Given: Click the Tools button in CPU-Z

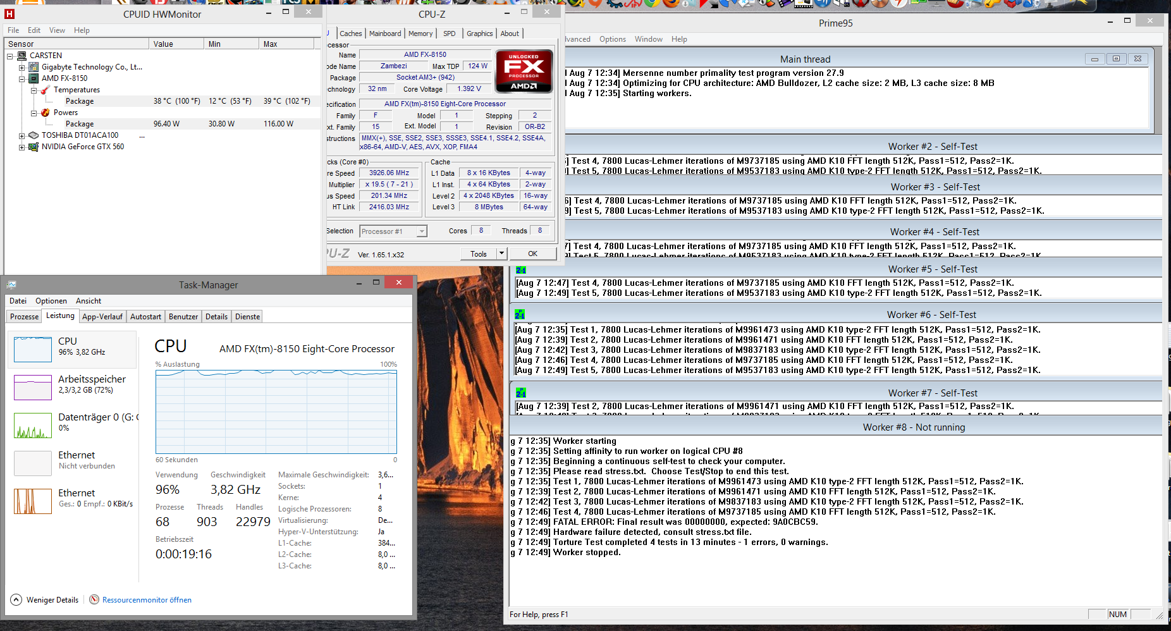Looking at the screenshot, I should coord(479,254).
